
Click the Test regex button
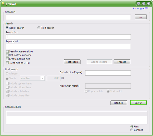click(x=72, y=62)
